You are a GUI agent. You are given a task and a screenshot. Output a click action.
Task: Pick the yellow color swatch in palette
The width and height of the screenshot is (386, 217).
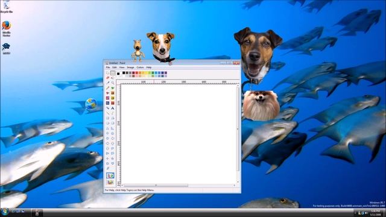146,73
